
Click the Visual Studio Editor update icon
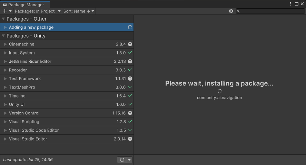pyautogui.click(x=130, y=139)
